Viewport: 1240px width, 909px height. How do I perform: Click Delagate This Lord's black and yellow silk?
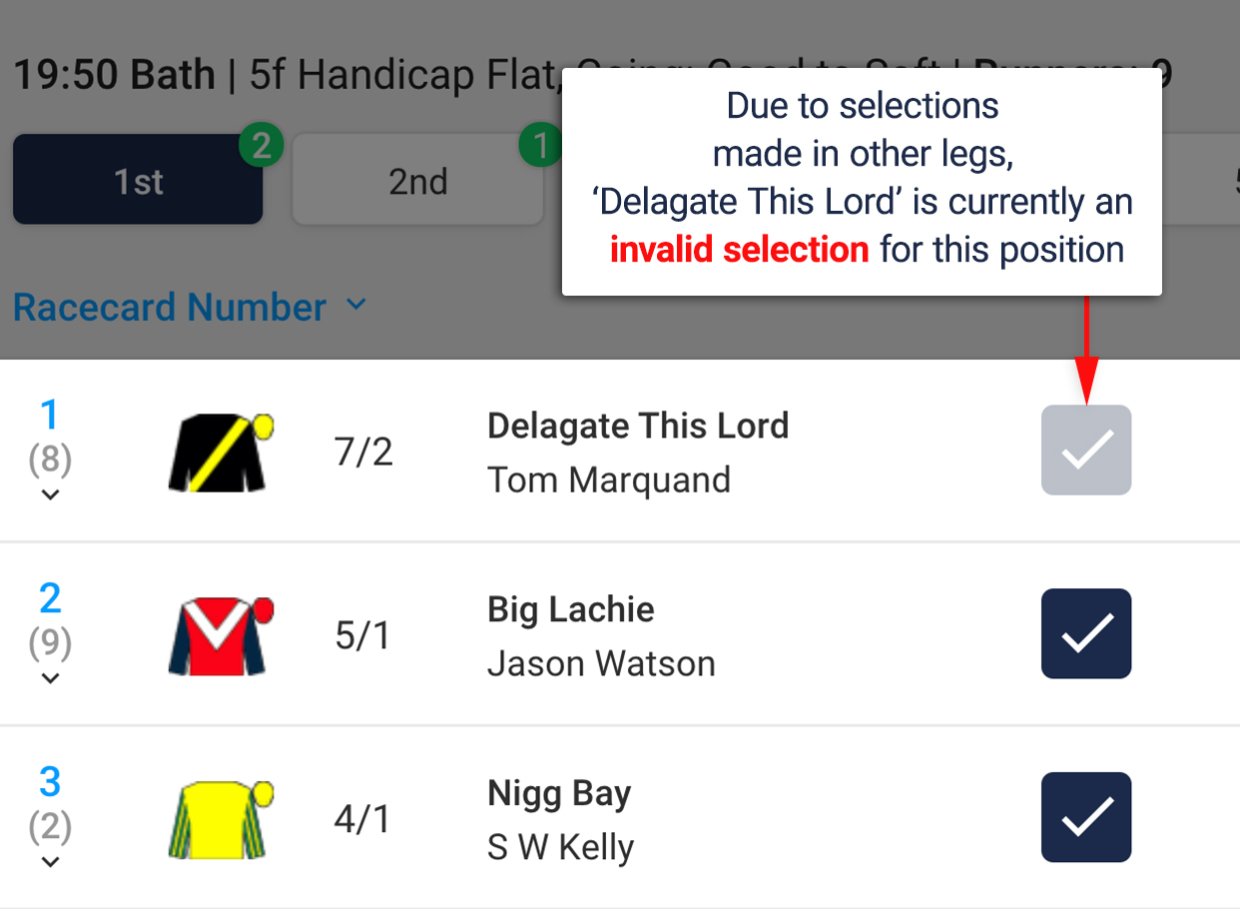pos(220,453)
